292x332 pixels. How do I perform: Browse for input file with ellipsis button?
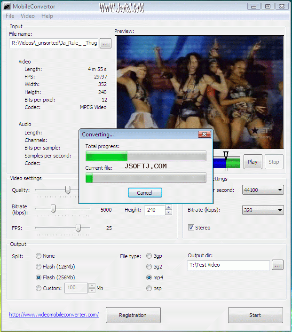point(105,44)
